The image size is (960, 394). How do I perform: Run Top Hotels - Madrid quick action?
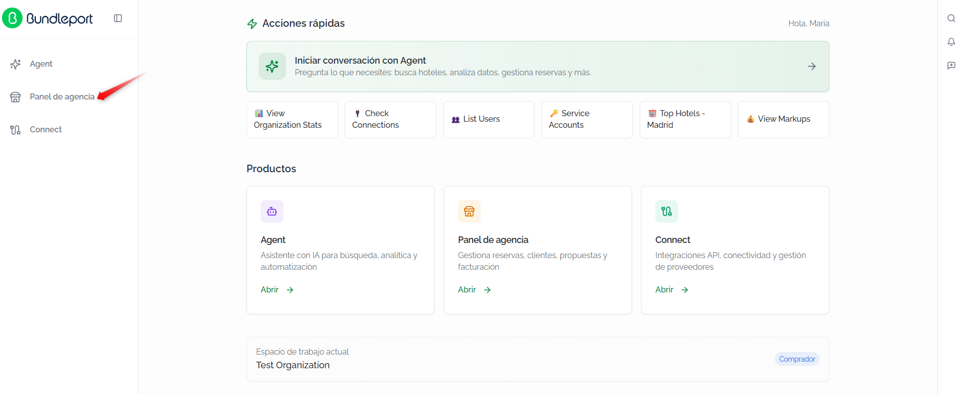click(685, 119)
